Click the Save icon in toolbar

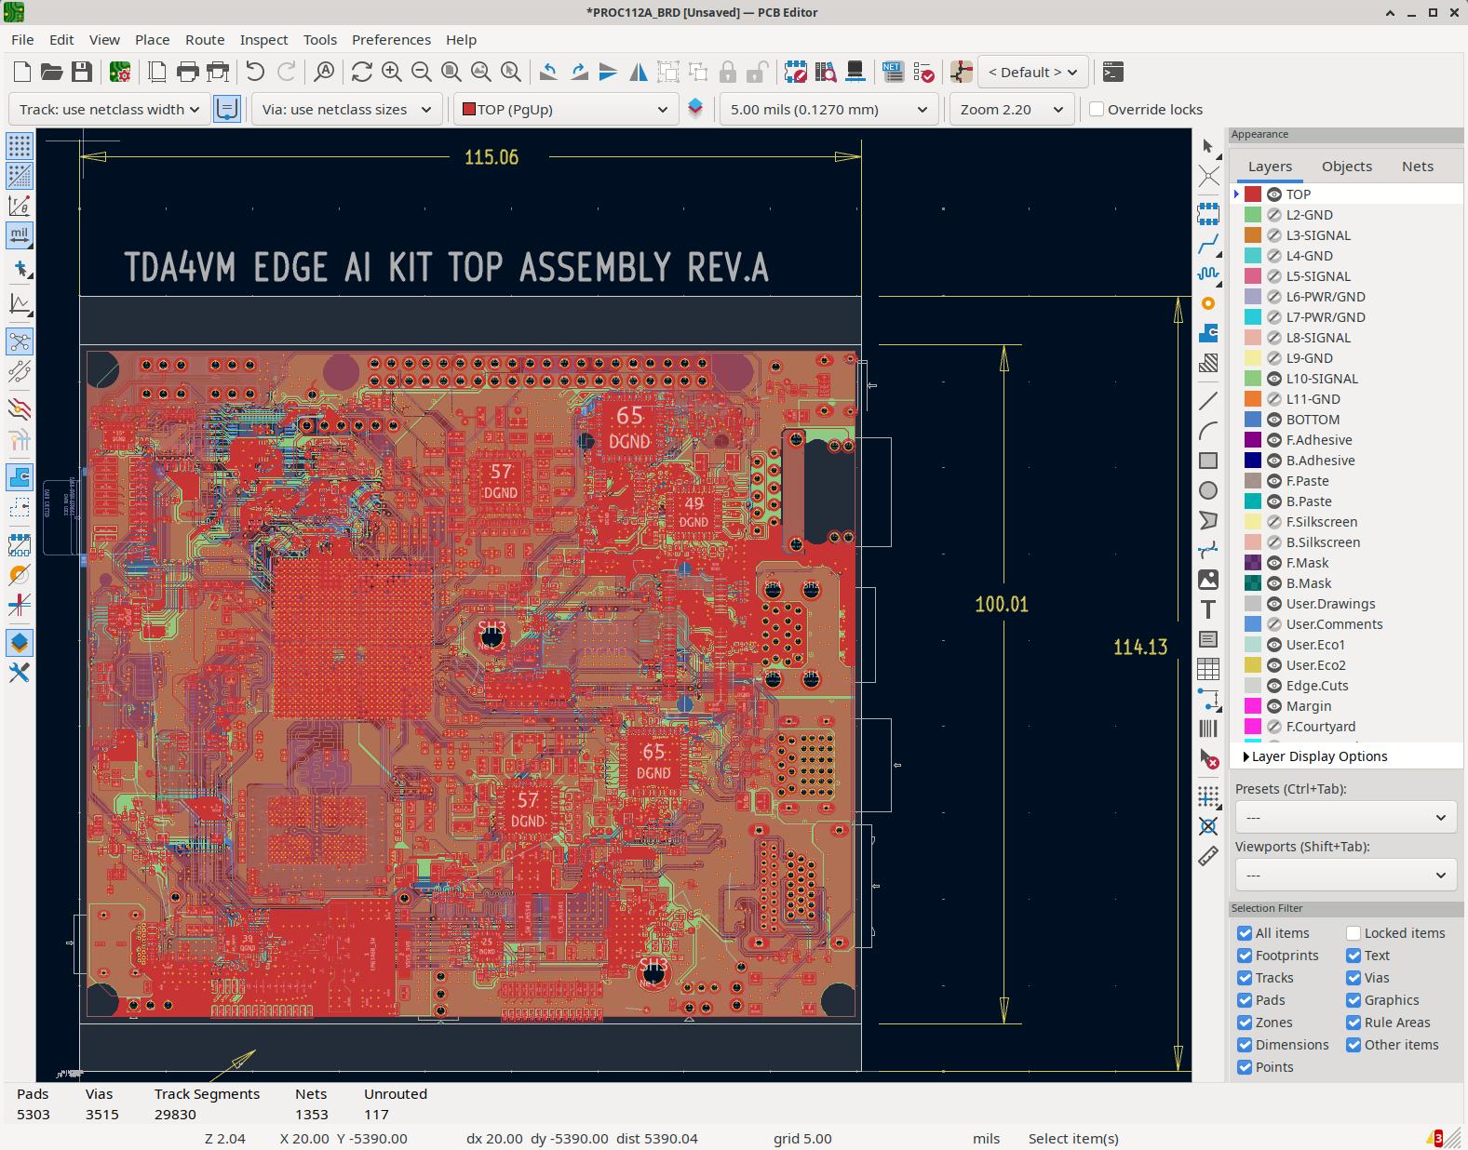[82, 72]
